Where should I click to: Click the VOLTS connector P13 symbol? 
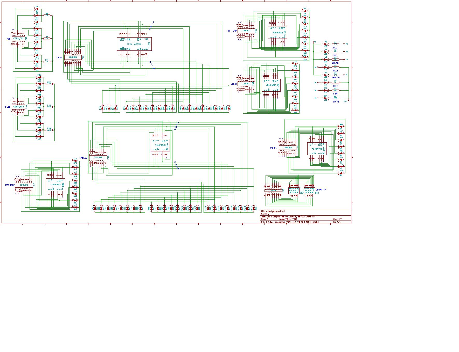[246, 84]
